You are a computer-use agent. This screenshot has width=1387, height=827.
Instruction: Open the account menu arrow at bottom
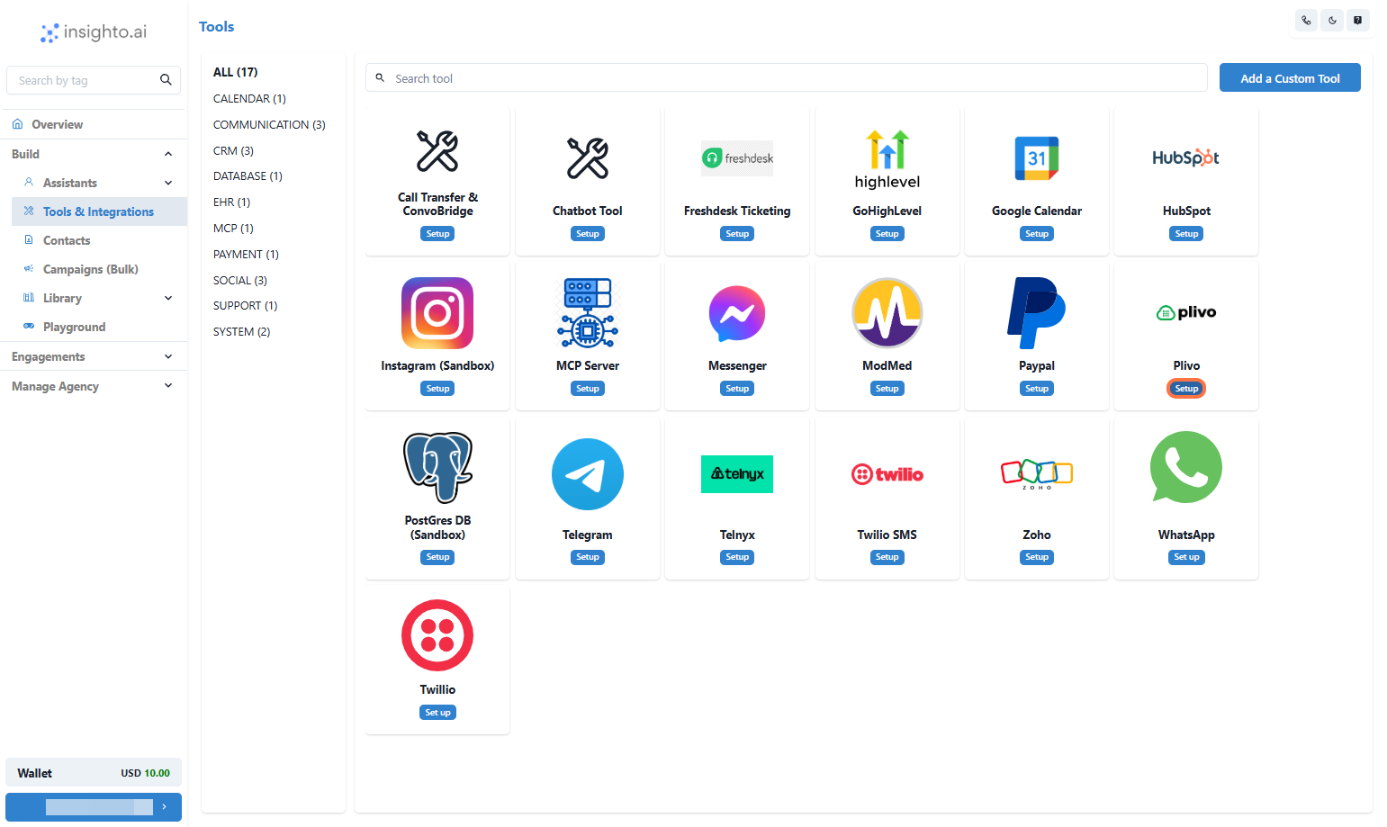164,807
